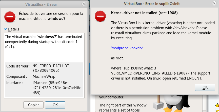Click the MachineWrap component value
This screenshot has height=112, width=219.
pos(44,76)
